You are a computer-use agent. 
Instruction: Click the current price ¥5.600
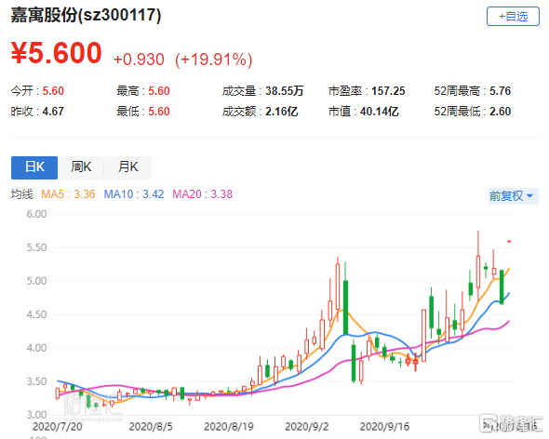(x=57, y=53)
